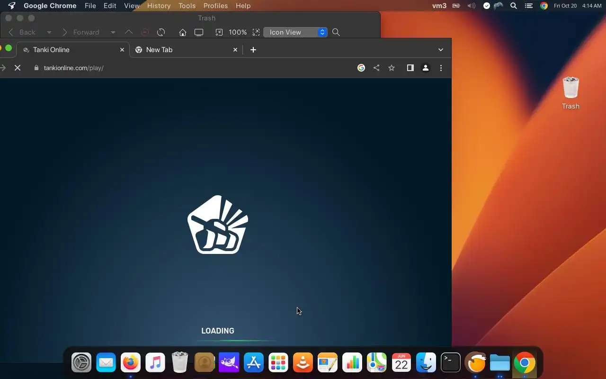Click Chrome forward arrow
Image resolution: width=606 pixels, height=379 pixels.
pyautogui.click(x=3, y=68)
